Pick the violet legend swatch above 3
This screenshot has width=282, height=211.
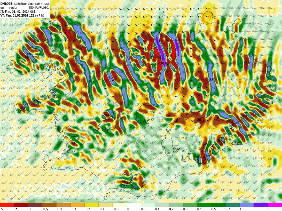click(x=261, y=205)
